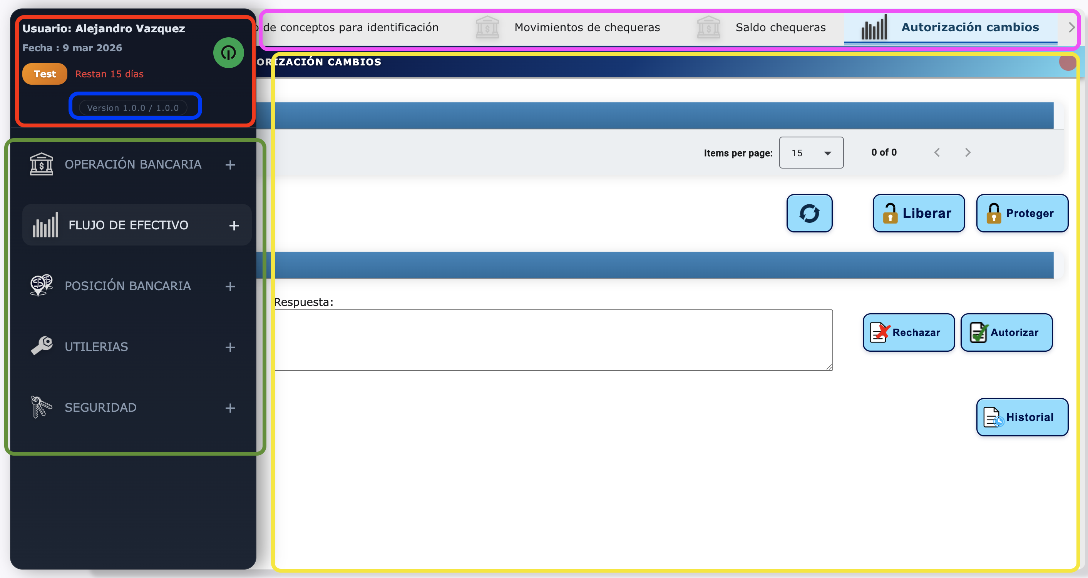
Task: Click inside the Respuesta text area
Action: pos(553,340)
